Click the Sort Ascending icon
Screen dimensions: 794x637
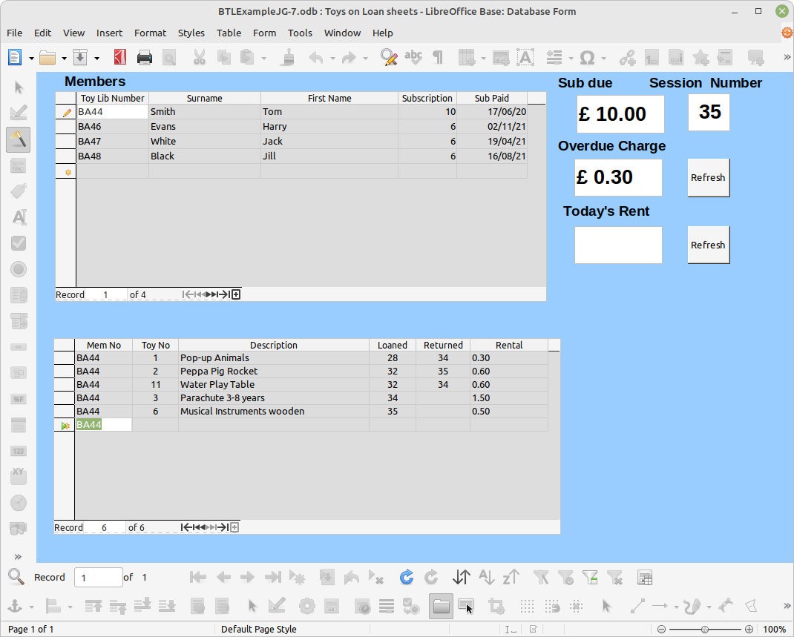486,577
